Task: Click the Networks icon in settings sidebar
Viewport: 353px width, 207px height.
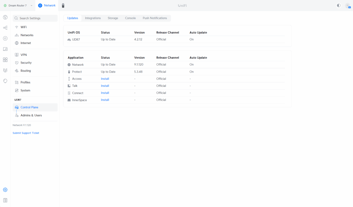Action: click(17, 35)
